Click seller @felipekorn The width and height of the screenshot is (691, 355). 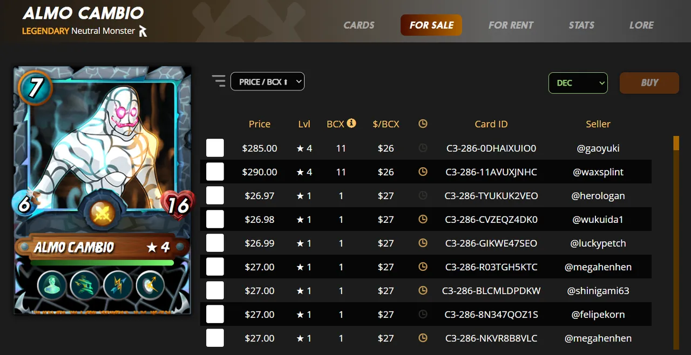[598, 314]
